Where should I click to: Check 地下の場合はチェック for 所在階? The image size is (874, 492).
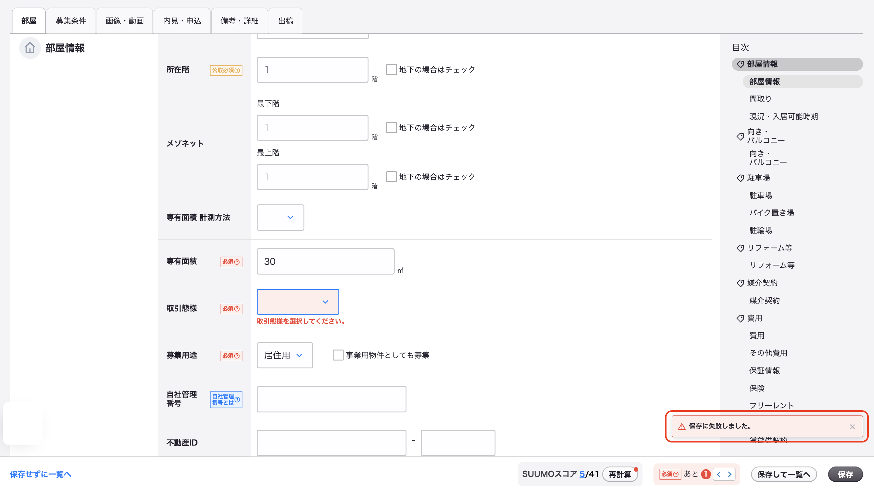click(x=391, y=70)
